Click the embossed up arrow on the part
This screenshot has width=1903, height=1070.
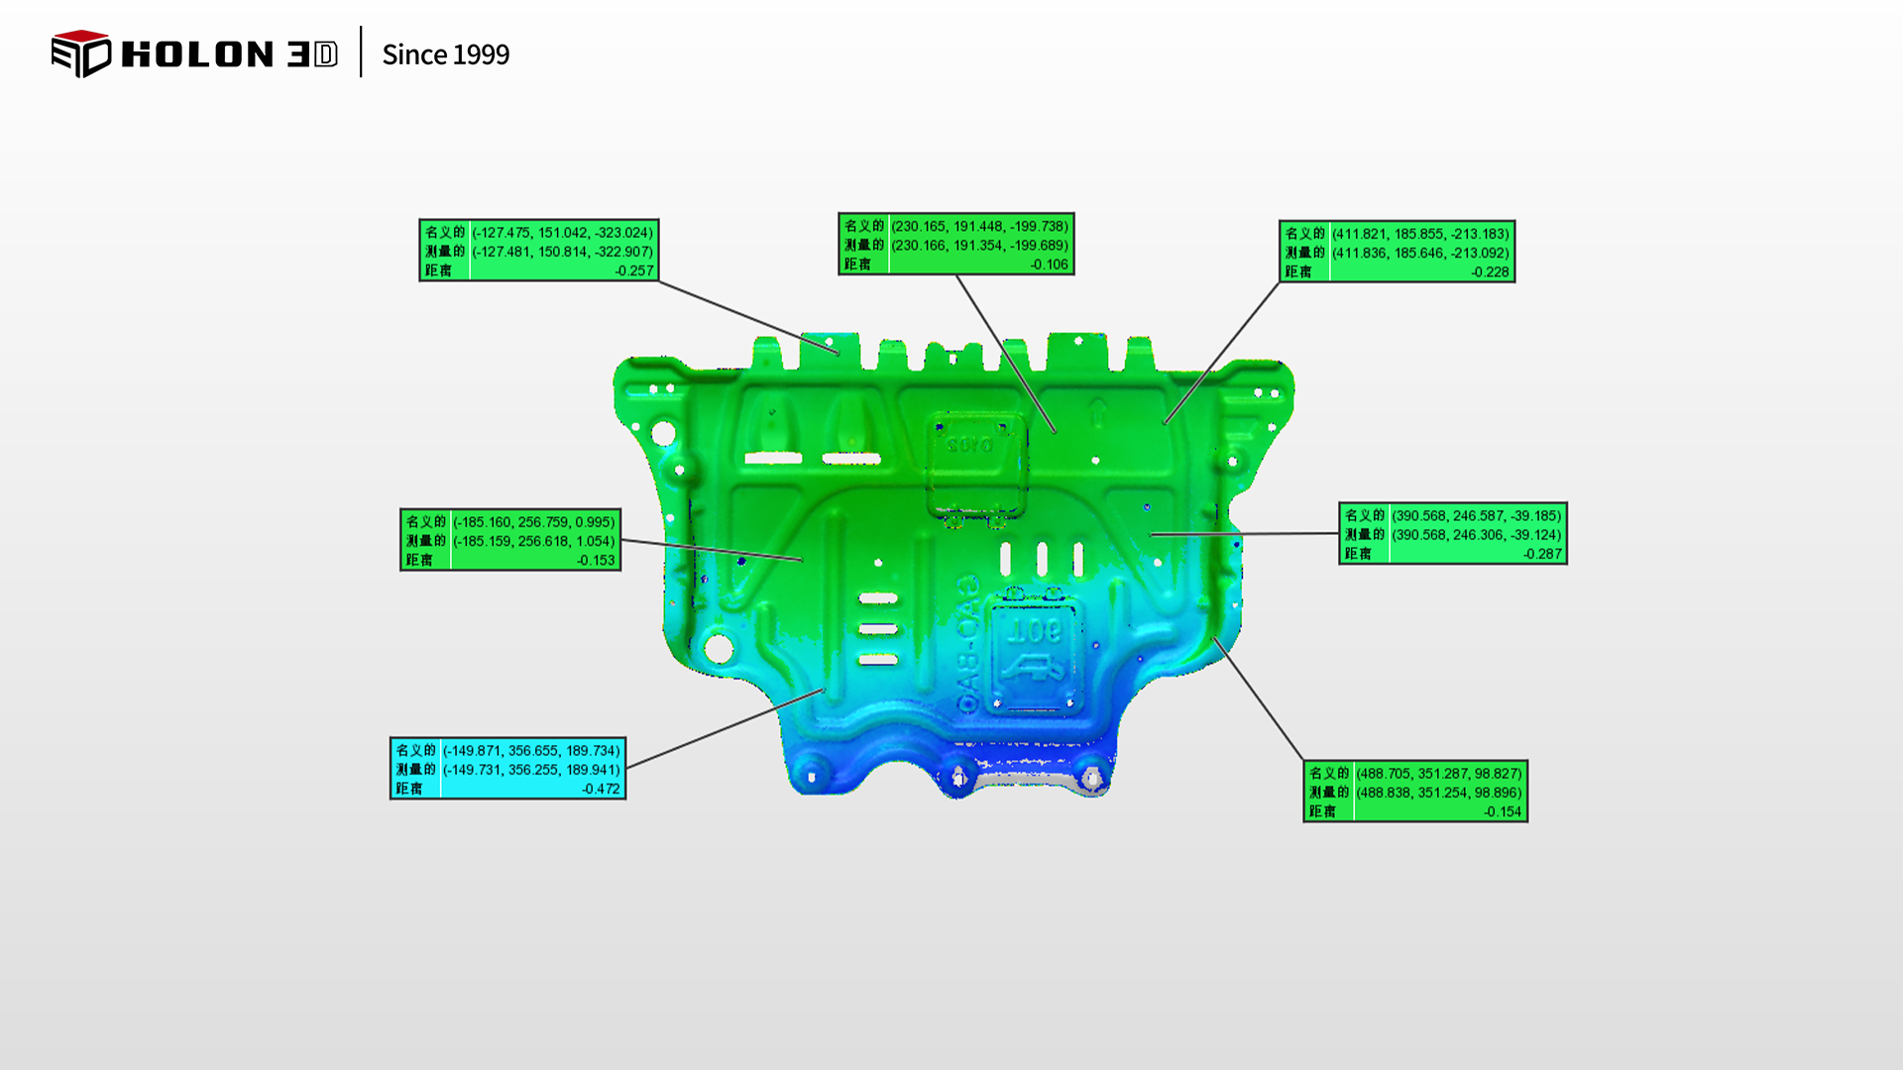pyautogui.click(x=1098, y=410)
